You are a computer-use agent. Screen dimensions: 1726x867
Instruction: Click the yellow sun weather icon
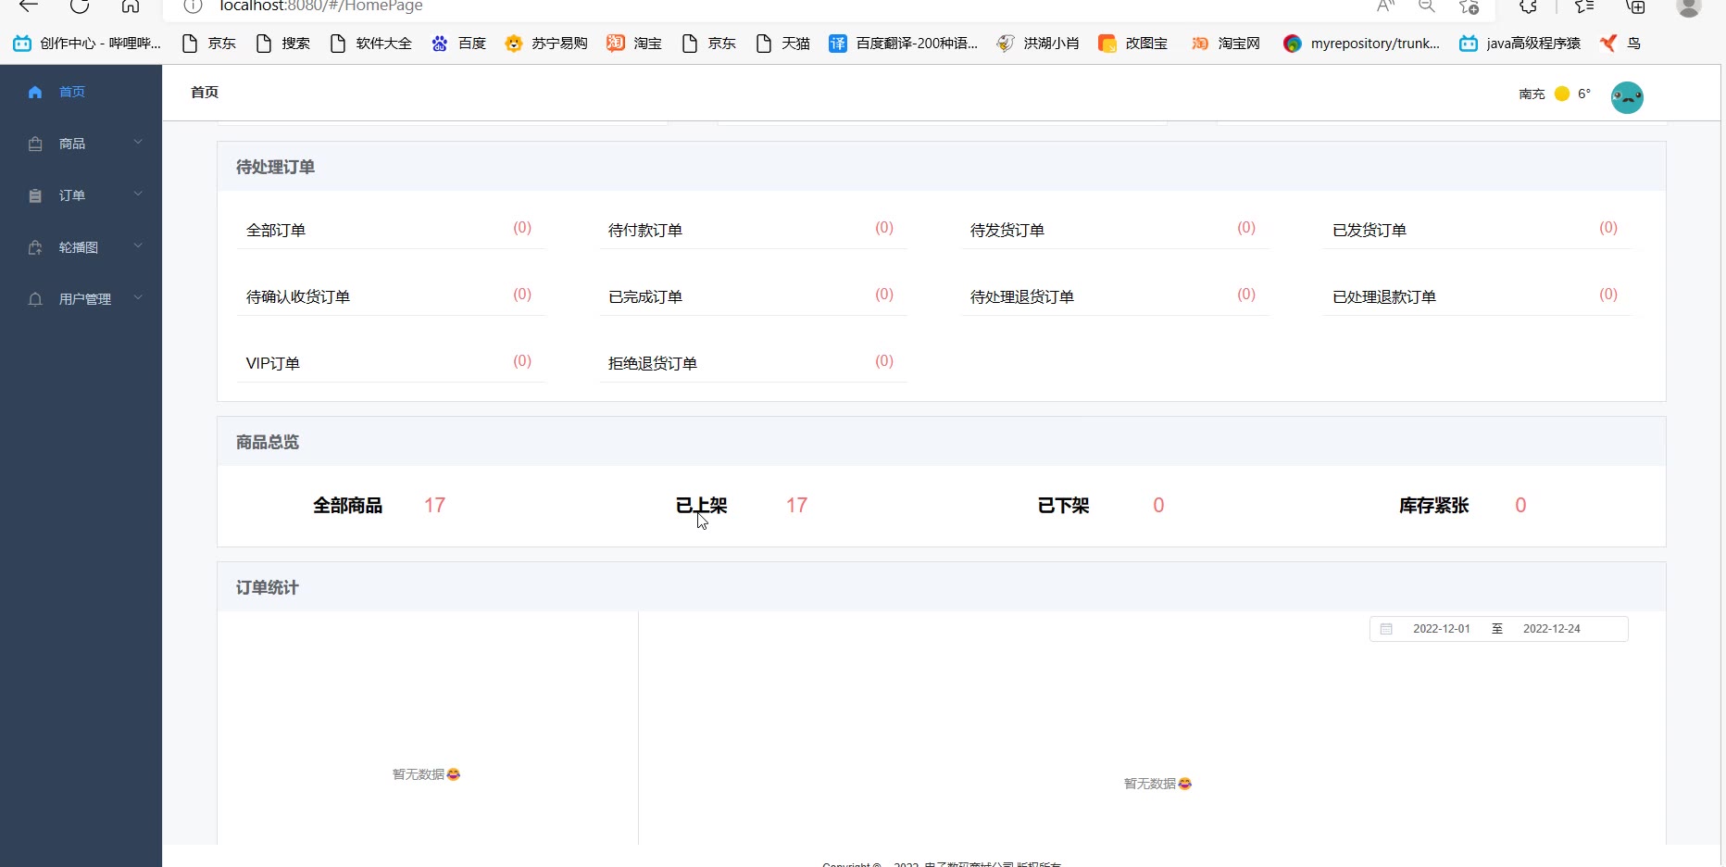pyautogui.click(x=1562, y=94)
